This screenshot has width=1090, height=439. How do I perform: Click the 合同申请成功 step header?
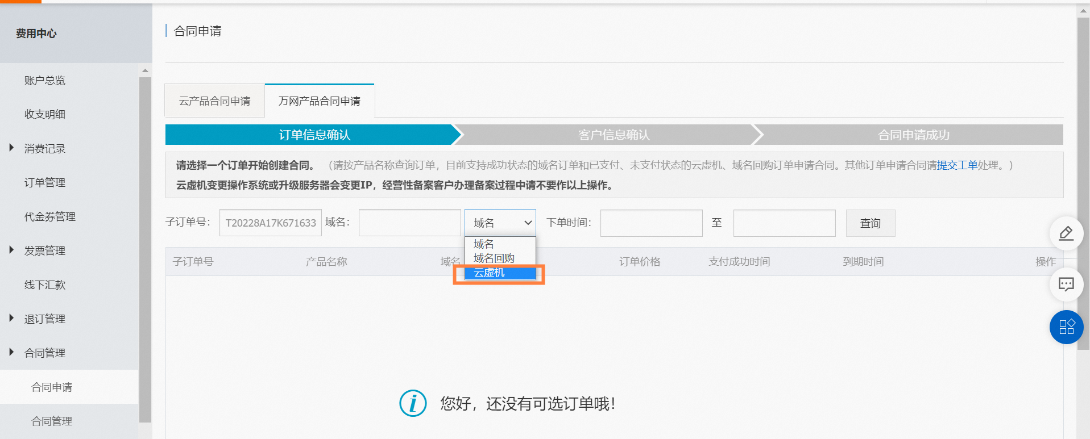[x=914, y=135]
